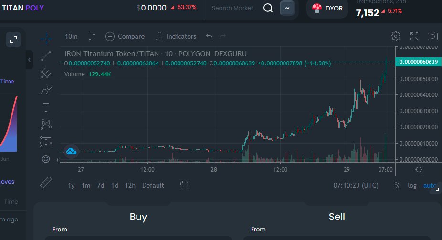Open the go to date calendar
Viewport: 442px width, 240px height.
[x=184, y=185]
